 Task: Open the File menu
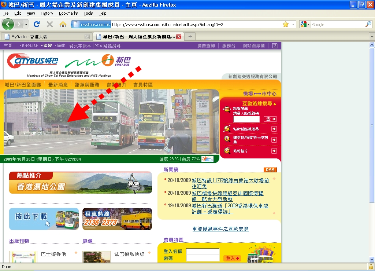click(5, 13)
